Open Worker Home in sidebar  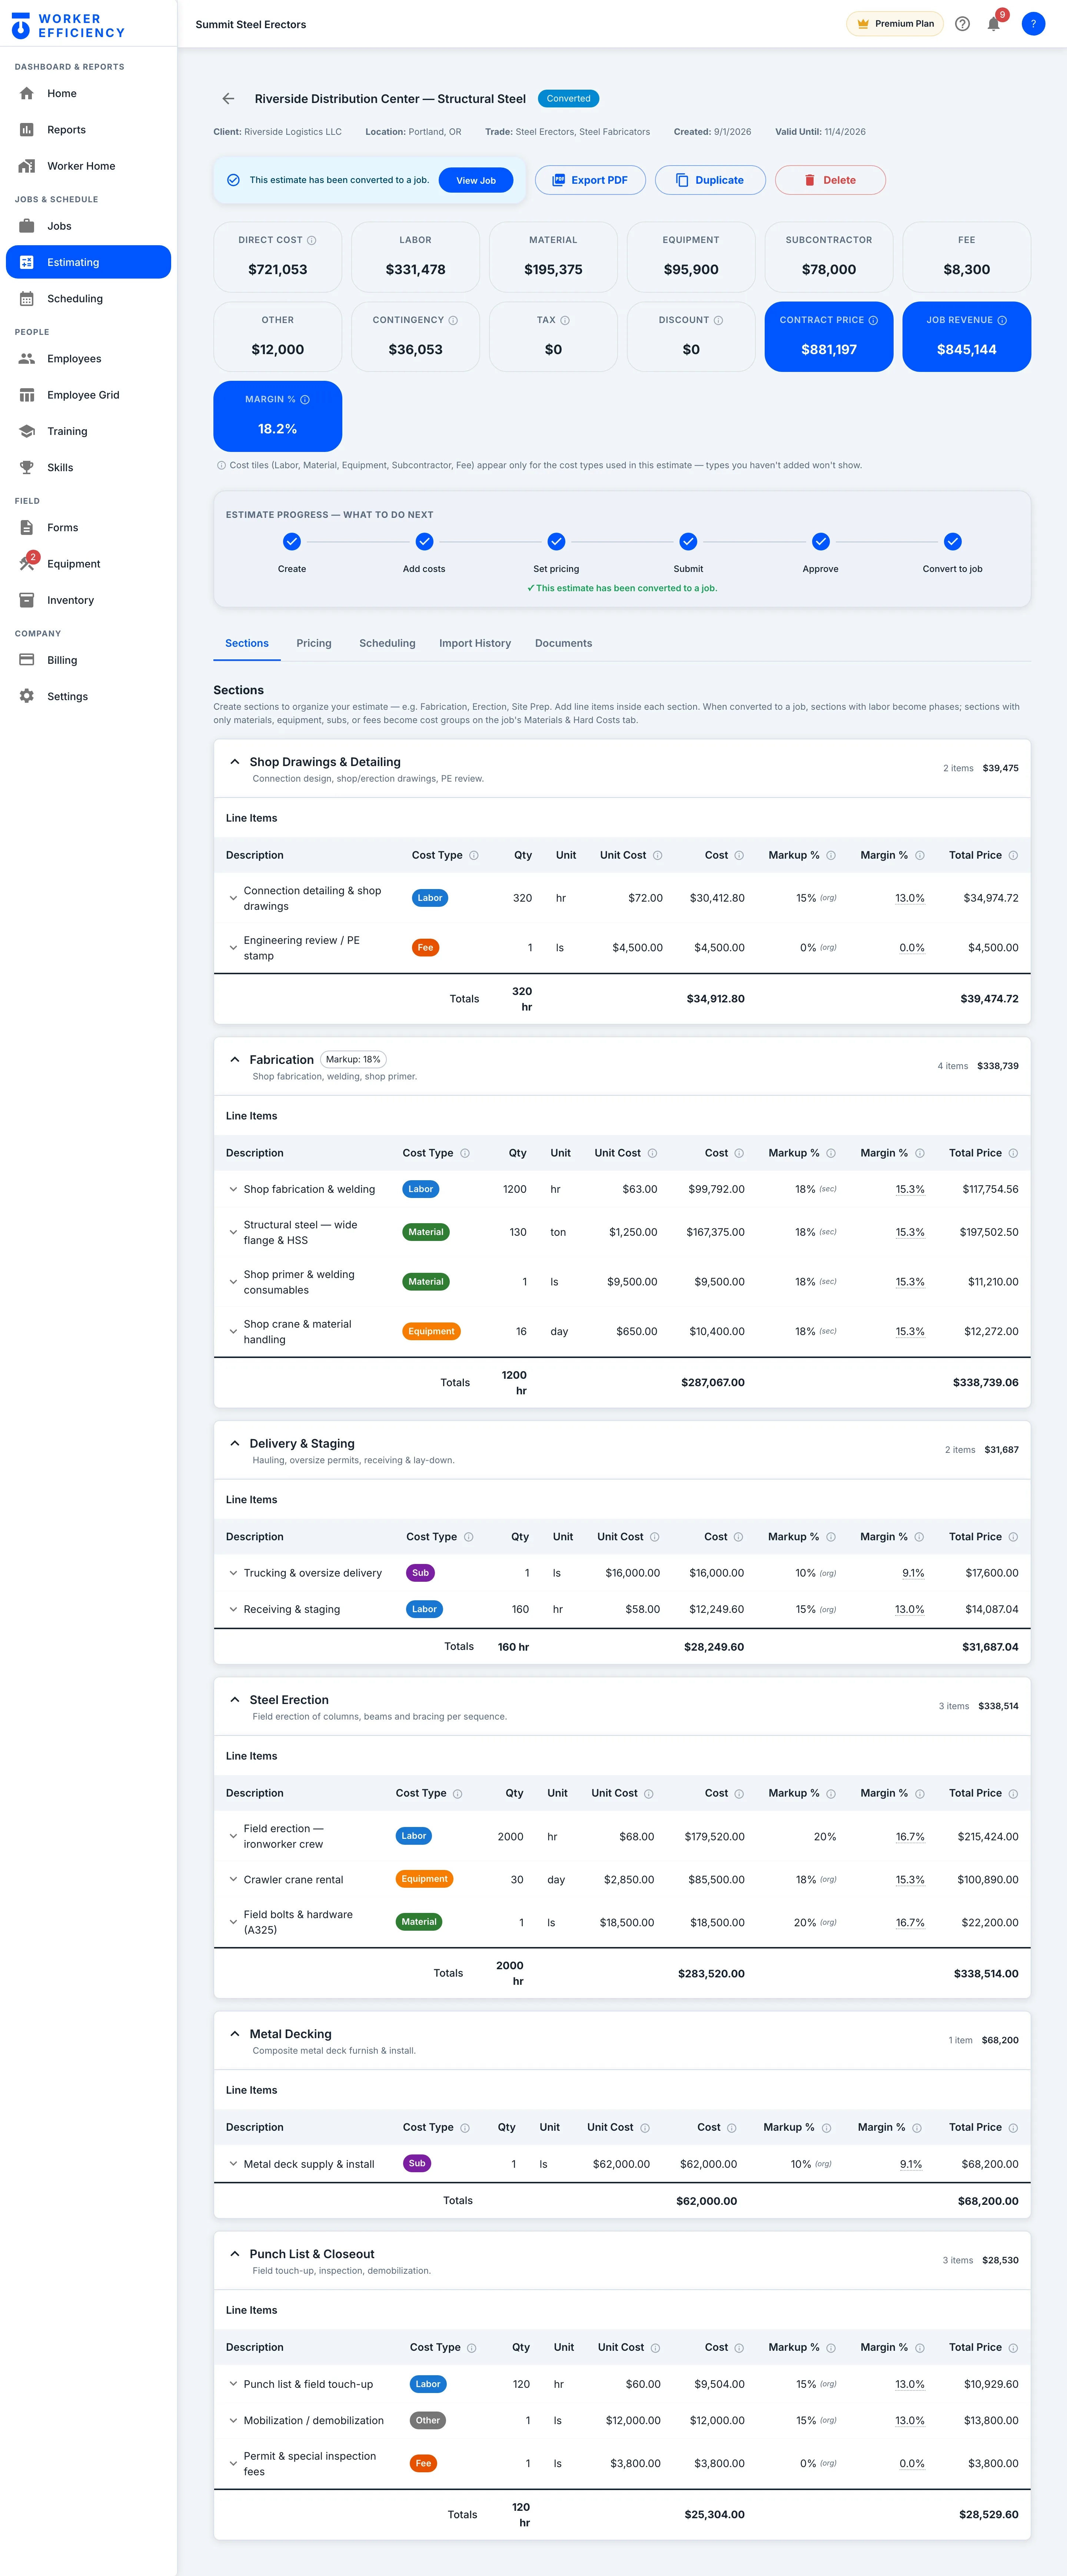tap(88, 166)
